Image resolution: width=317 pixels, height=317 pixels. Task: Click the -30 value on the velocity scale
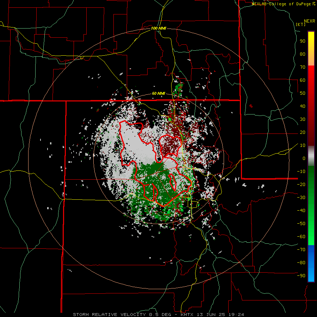pyautogui.click(x=301, y=198)
